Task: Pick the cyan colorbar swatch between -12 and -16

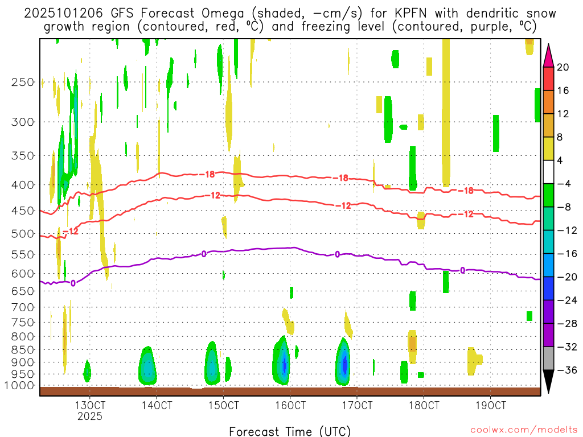Action: click(x=548, y=242)
